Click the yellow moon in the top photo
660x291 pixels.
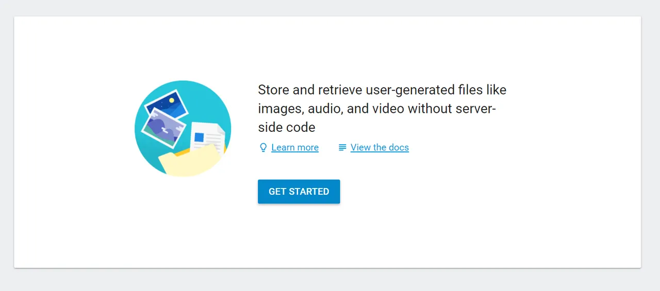pyautogui.click(x=172, y=100)
